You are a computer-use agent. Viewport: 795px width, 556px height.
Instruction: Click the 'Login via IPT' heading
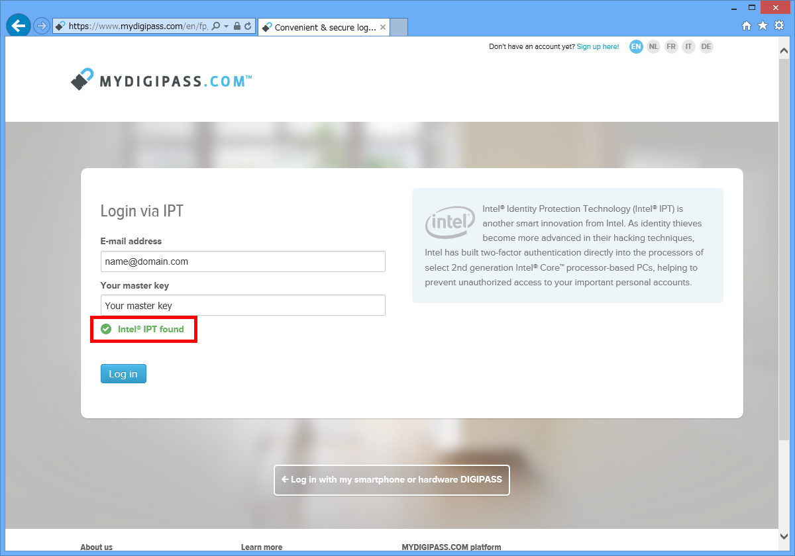(x=142, y=211)
